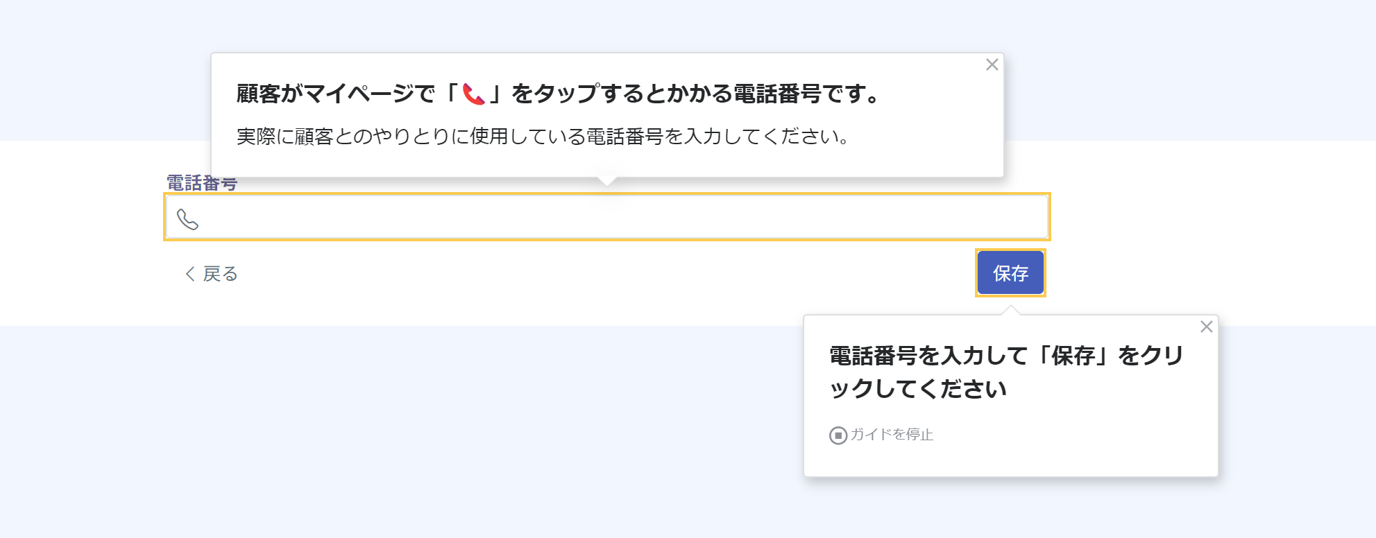The image size is (1376, 538).
Task: Click the circular stop icon in the guide
Action: click(x=838, y=435)
